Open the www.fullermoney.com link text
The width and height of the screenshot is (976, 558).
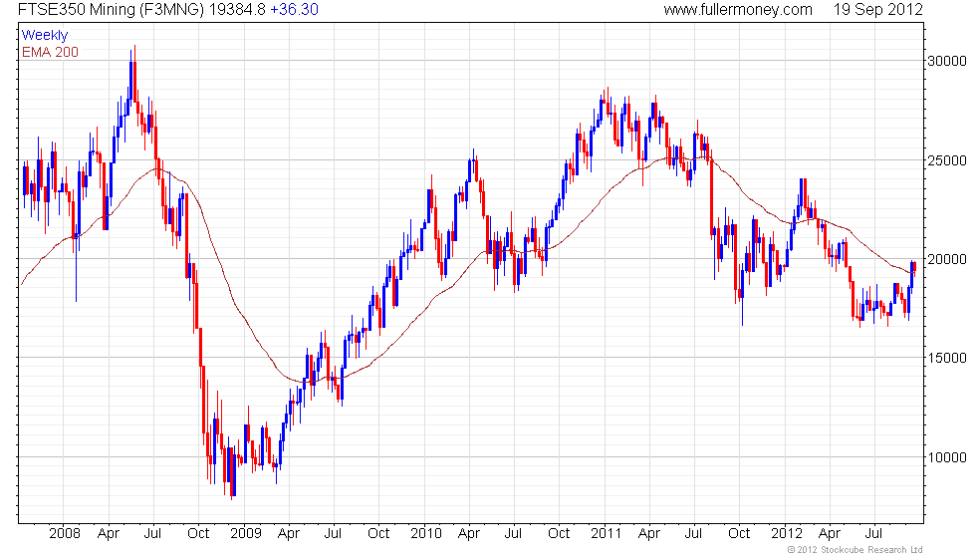coord(738,9)
